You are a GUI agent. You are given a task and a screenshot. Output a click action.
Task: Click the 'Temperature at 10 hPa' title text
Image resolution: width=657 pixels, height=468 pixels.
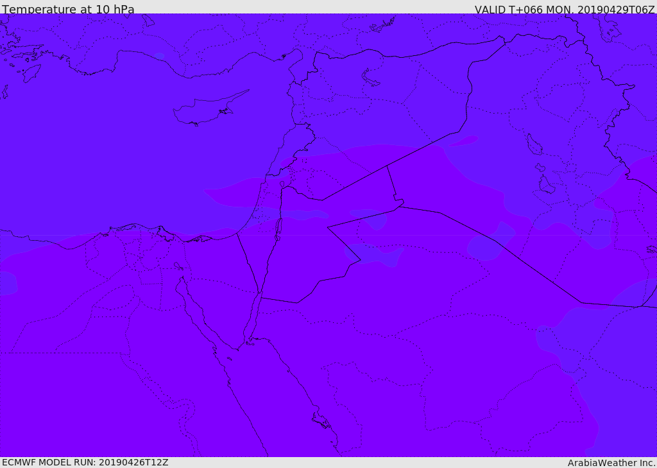click(68, 9)
